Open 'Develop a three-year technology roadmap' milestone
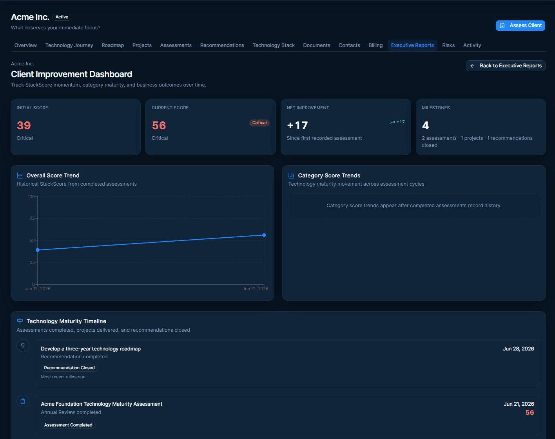555x439 pixels. tap(287, 363)
